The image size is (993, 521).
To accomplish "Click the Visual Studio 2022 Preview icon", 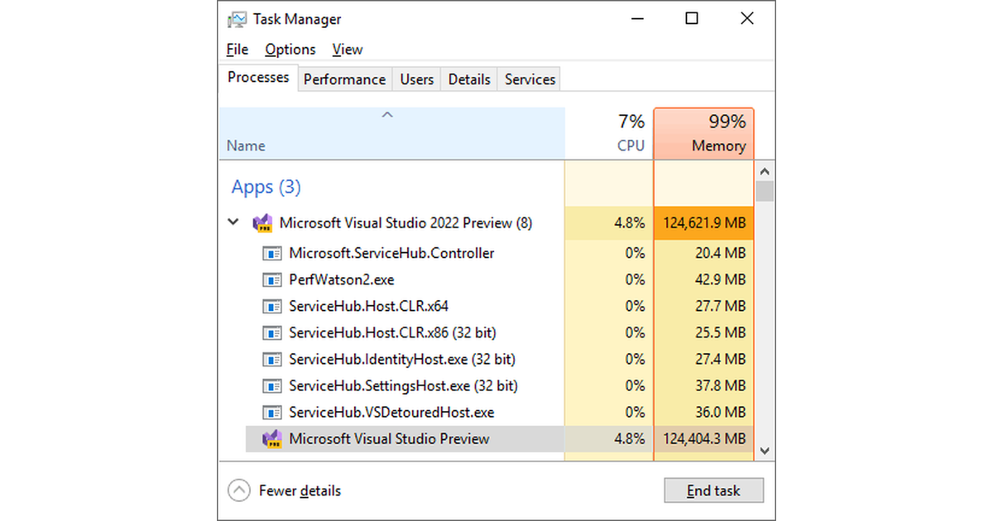I will click(x=262, y=223).
